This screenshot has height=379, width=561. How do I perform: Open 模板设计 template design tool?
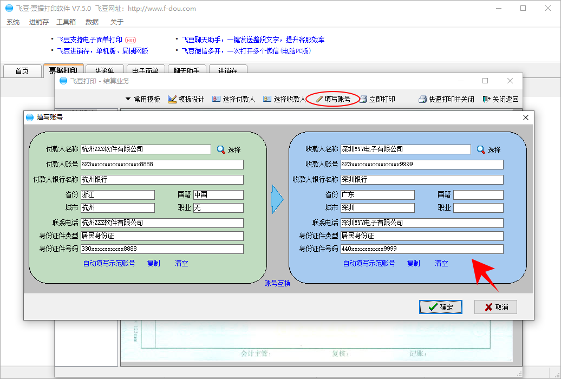coord(186,99)
